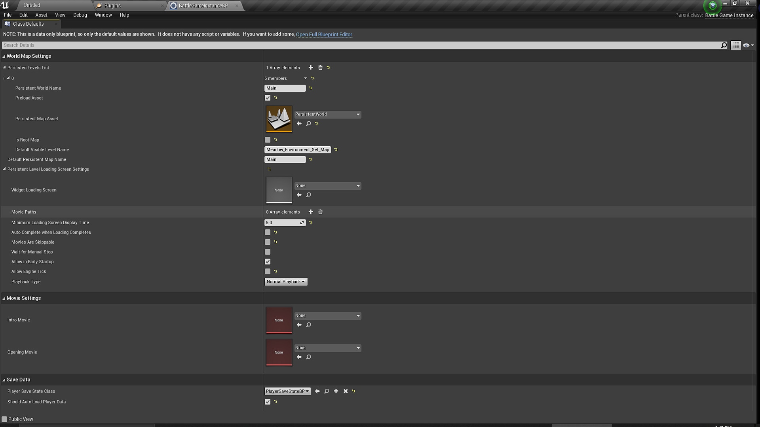Use selected asset for Intro Movie
The height and width of the screenshot is (427, 760).
[x=299, y=325]
